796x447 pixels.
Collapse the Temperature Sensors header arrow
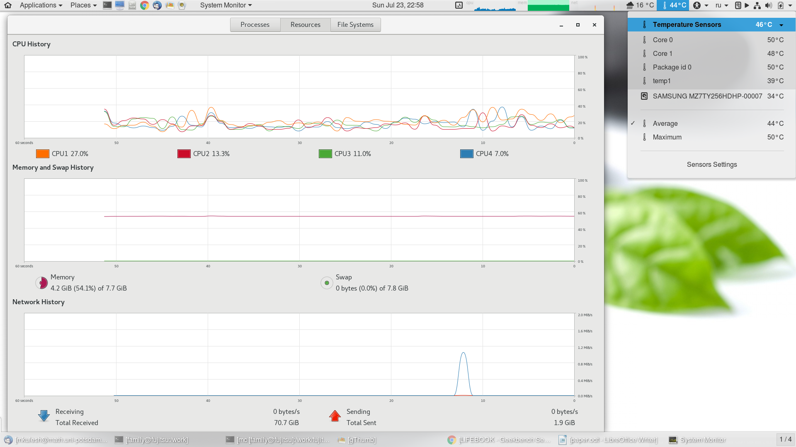point(781,25)
